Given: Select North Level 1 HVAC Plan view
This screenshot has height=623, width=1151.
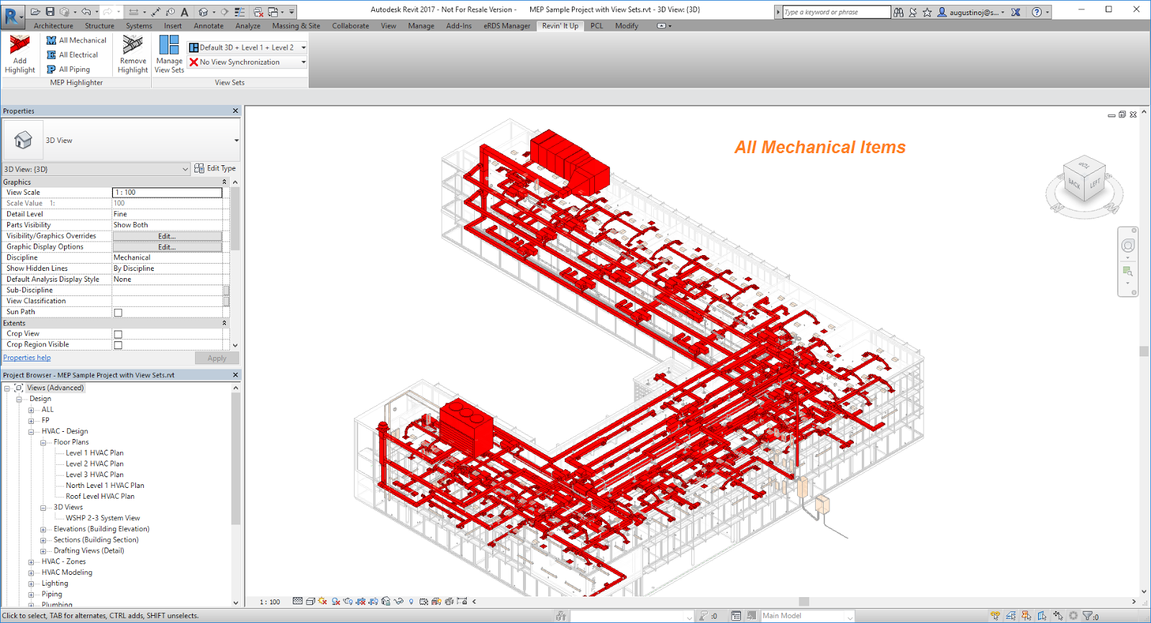Looking at the screenshot, I should coord(105,486).
